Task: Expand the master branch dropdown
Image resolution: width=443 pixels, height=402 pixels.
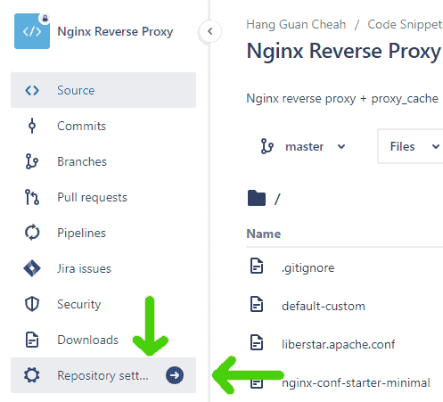Action: click(x=303, y=146)
